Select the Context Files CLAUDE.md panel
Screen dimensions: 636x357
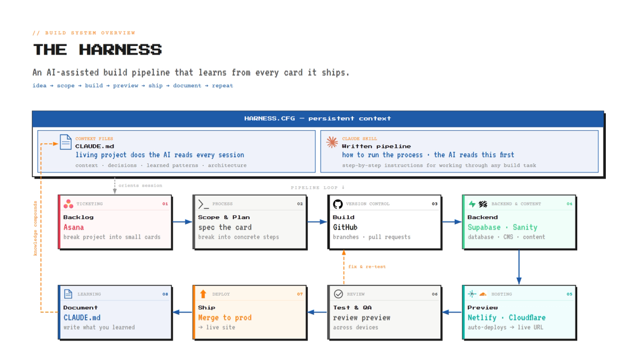[x=176, y=151]
